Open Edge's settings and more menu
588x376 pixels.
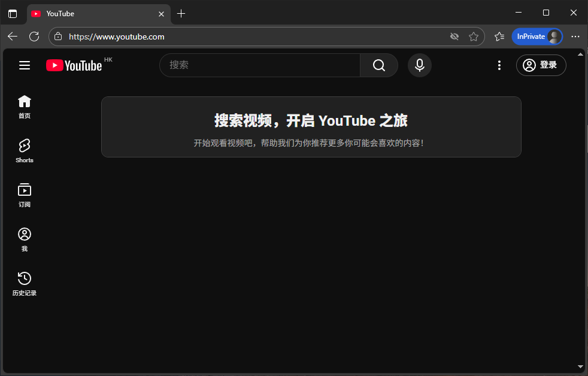click(575, 37)
